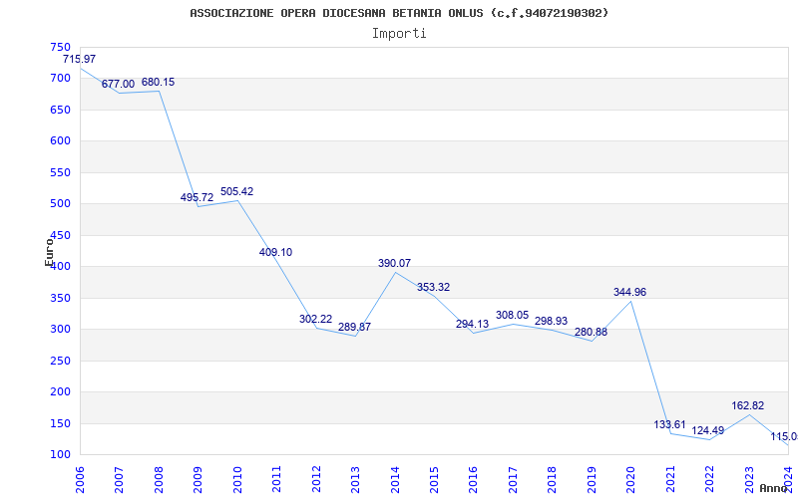Click the Euro axis label
The width and height of the screenshot is (798, 498).
coord(49,252)
